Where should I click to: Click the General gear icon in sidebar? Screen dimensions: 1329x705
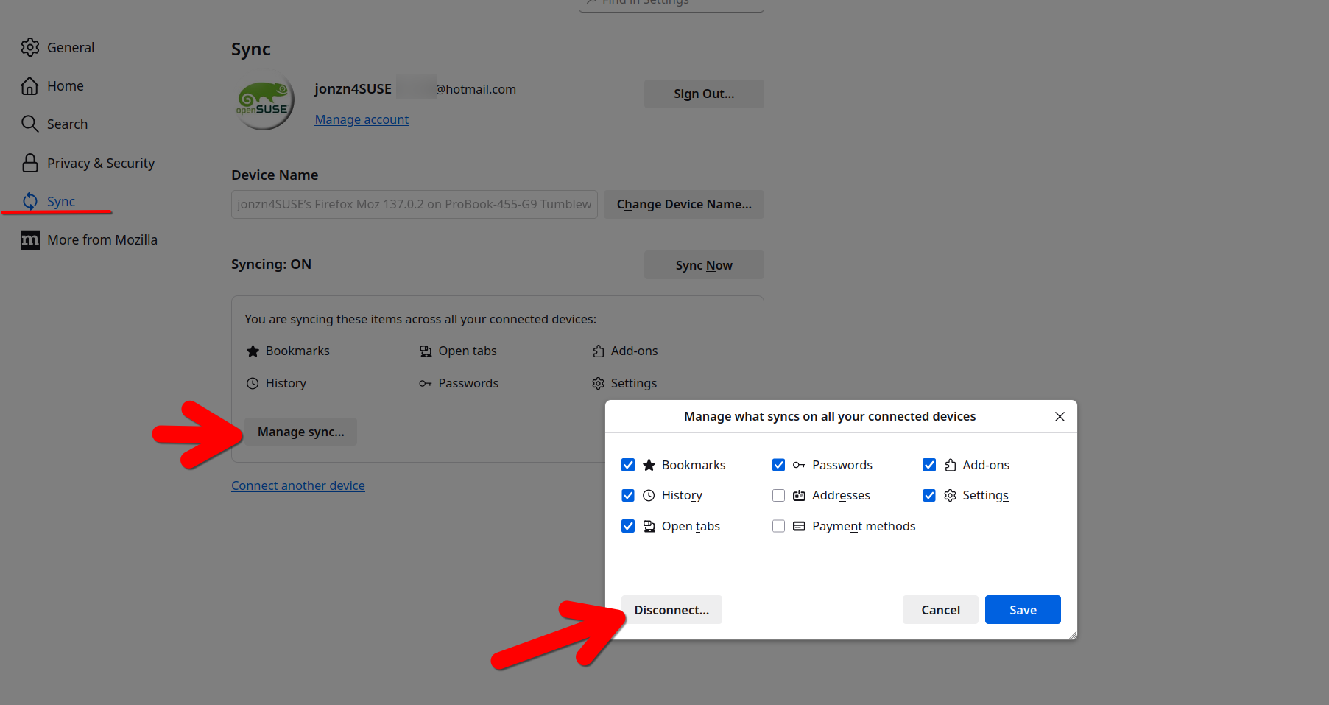point(30,47)
